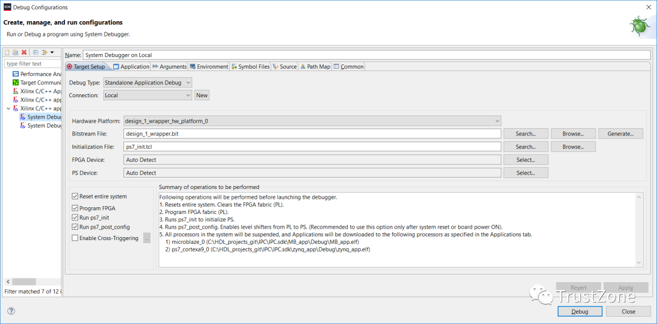Open the Arguments tab
Viewport: 657px width, 324px height.
pos(169,66)
